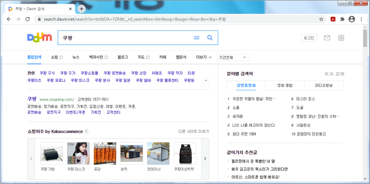Expand the 더보기 menu
Screen dimensions: 370x184
pos(203,57)
